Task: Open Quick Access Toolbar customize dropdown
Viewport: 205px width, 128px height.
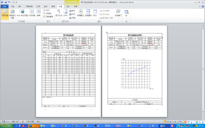Action: pos(17,2)
